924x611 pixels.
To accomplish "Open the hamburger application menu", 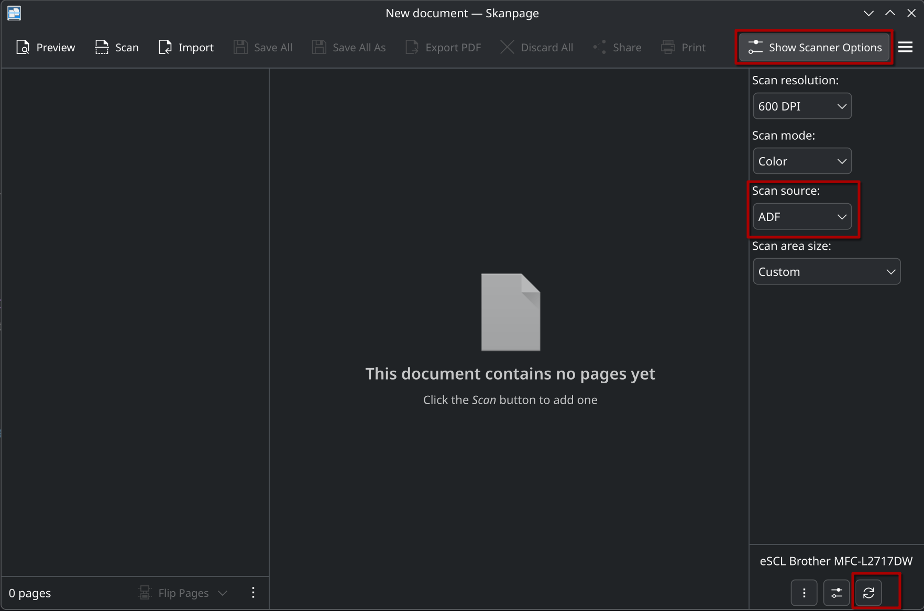I will point(905,48).
